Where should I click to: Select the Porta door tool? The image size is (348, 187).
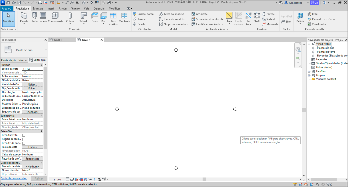tap(34, 18)
